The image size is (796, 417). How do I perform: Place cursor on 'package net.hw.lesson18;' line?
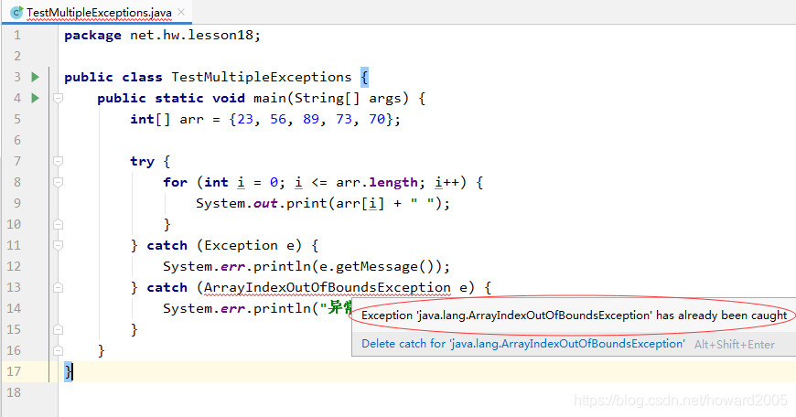[x=163, y=35]
